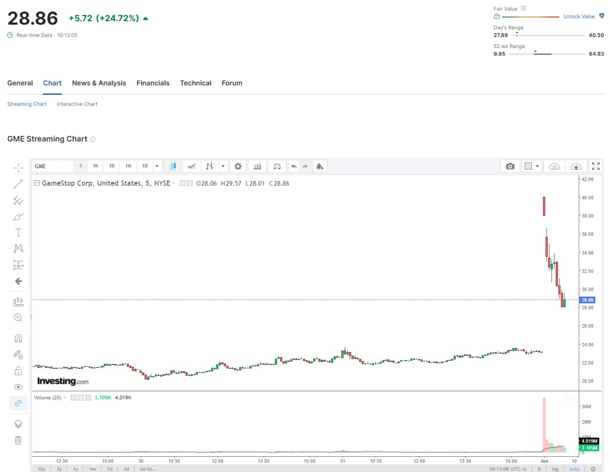
Task: Select the crosshair cursor tool
Action: tap(18, 167)
